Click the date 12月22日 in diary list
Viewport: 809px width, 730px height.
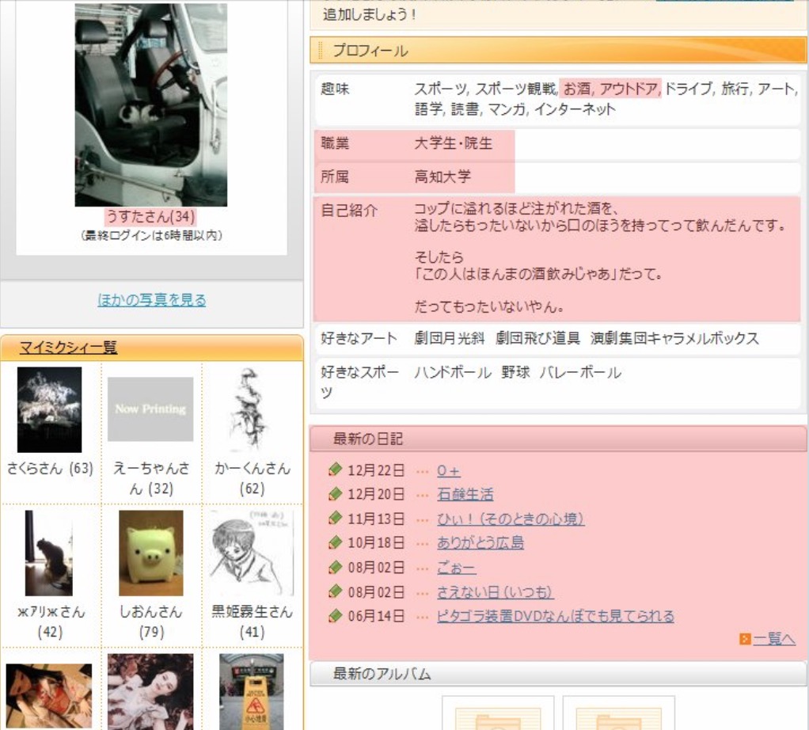point(376,470)
